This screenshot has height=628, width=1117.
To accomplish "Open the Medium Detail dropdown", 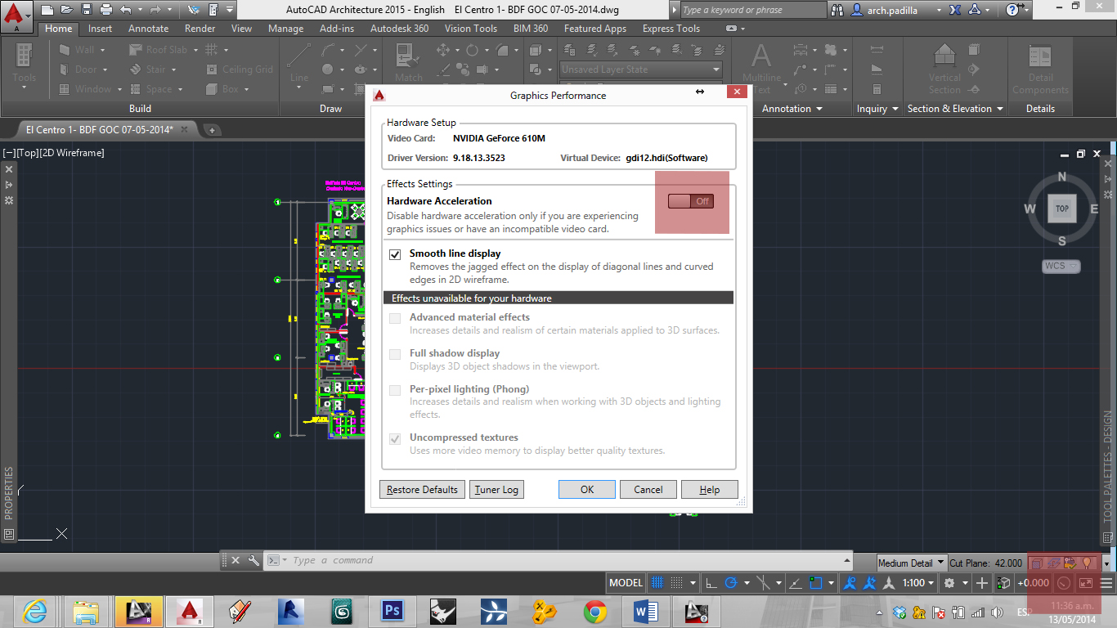I will pyautogui.click(x=939, y=563).
